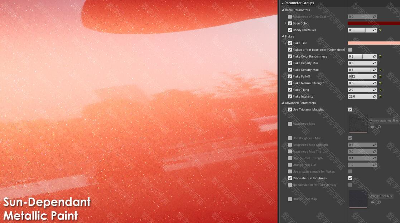Image resolution: width=400 pixels, height=223 pixels.
Task: Enable Roughness of ClearCoat override checkbox
Action: click(290, 16)
